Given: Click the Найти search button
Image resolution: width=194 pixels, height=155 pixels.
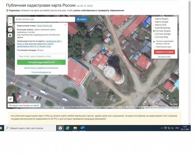Looking at the screenshot, I should (x=82, y=19).
